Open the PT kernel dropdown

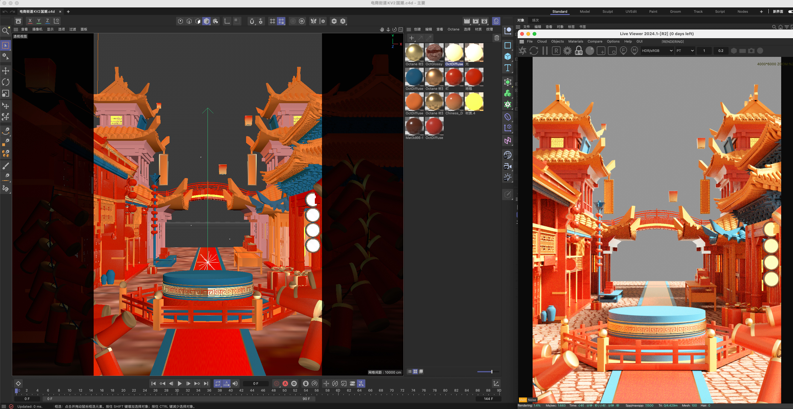click(685, 51)
